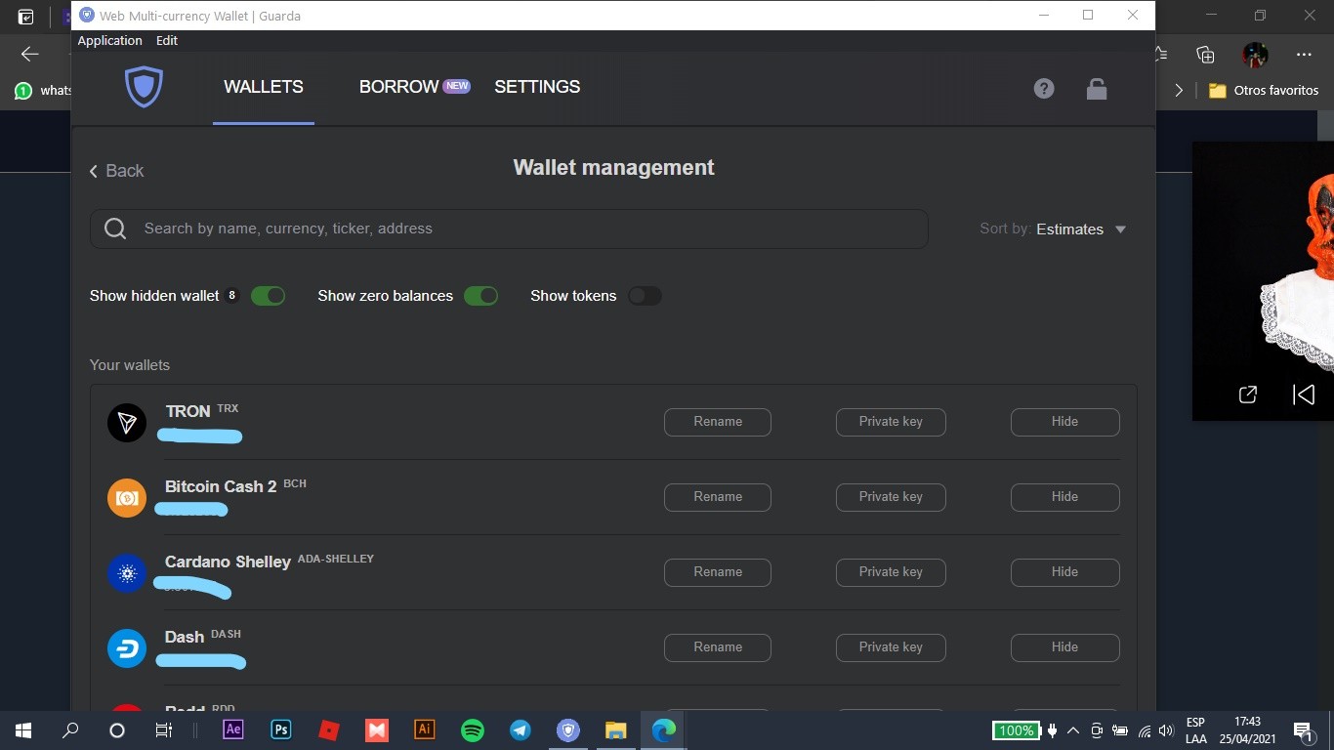The height and width of the screenshot is (750, 1334).
Task: Open the Collections icon in Edge
Action: coord(1205,55)
